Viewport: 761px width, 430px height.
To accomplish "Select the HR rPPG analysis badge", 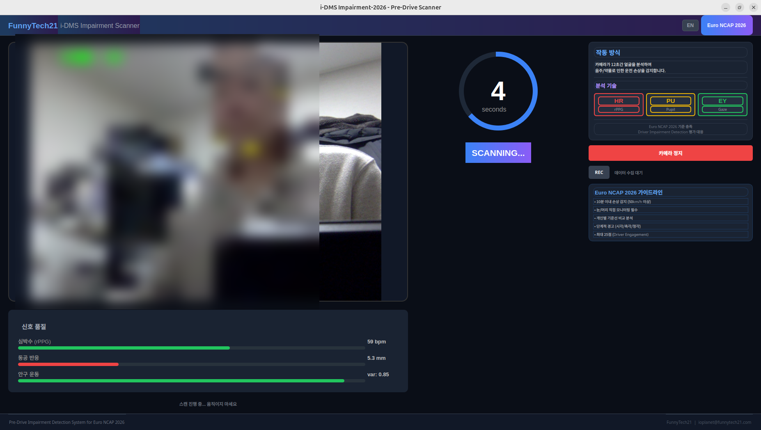I will (x=619, y=105).
